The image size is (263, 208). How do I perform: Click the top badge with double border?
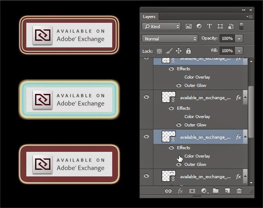[x=69, y=35]
